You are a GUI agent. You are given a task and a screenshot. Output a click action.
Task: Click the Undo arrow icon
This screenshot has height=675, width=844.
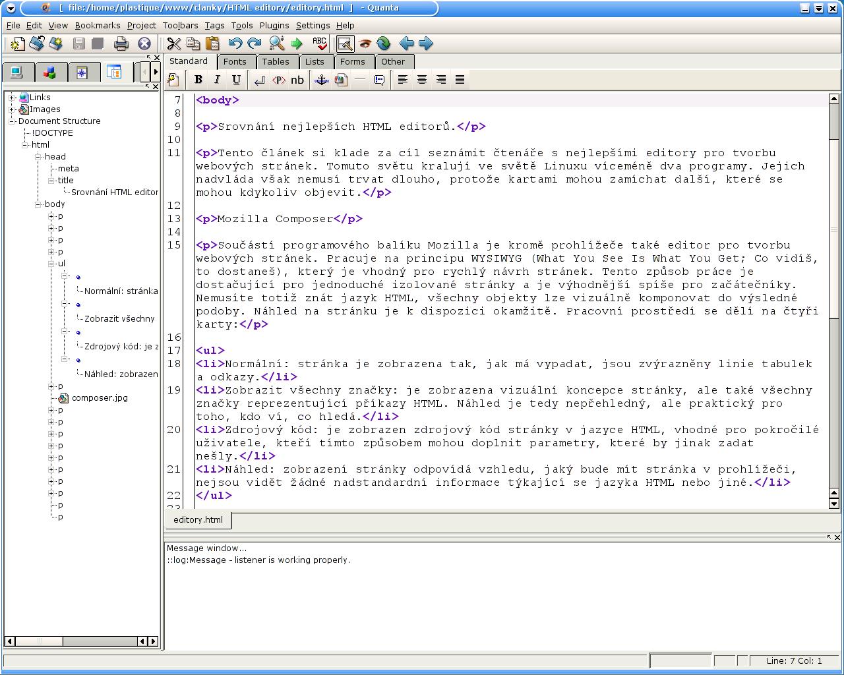coord(235,44)
